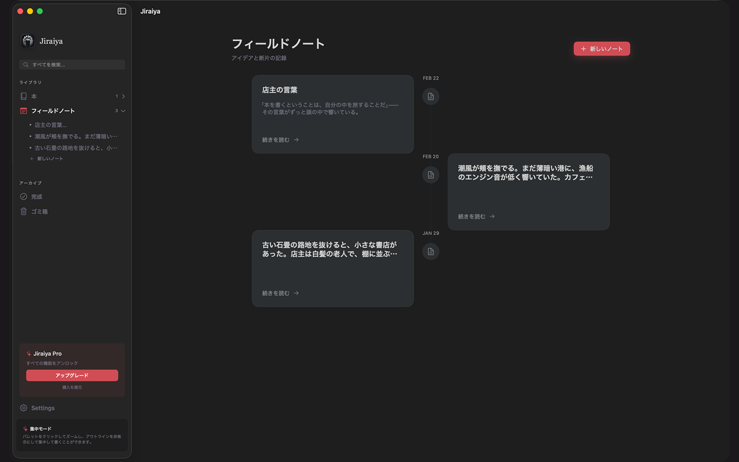Click the Jiraiya avatar logo
The width and height of the screenshot is (739, 462).
[28, 41]
